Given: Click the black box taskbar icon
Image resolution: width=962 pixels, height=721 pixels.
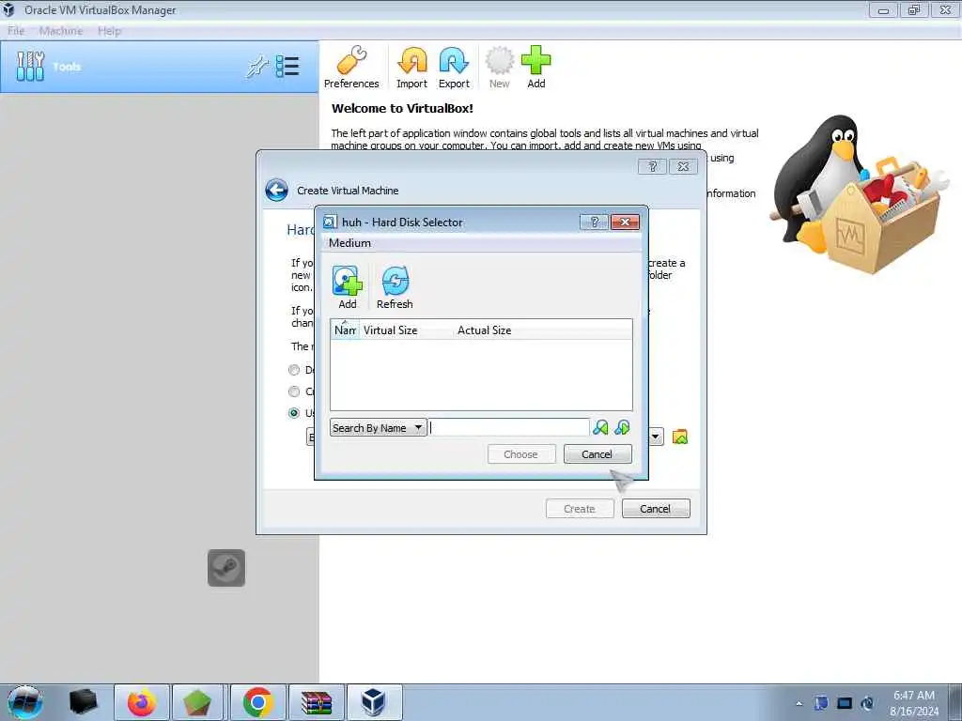Looking at the screenshot, I should pos(84,702).
